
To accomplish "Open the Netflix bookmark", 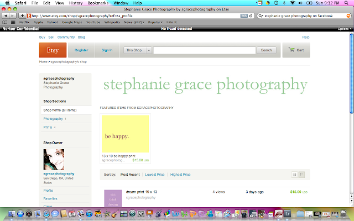I will click(x=24, y=22).
